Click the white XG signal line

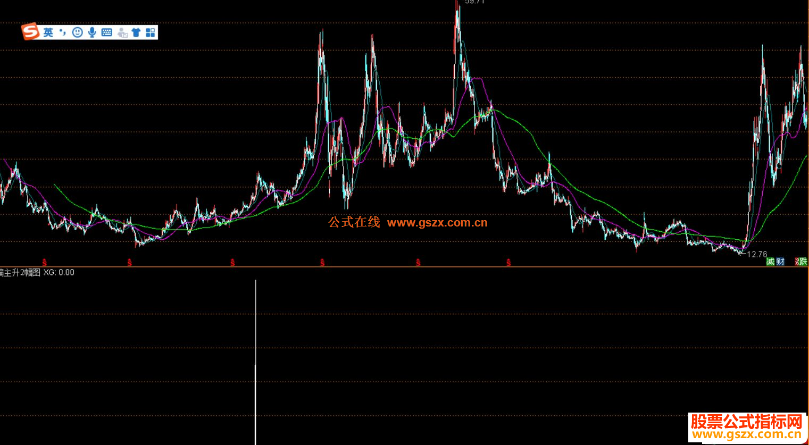tap(256, 362)
